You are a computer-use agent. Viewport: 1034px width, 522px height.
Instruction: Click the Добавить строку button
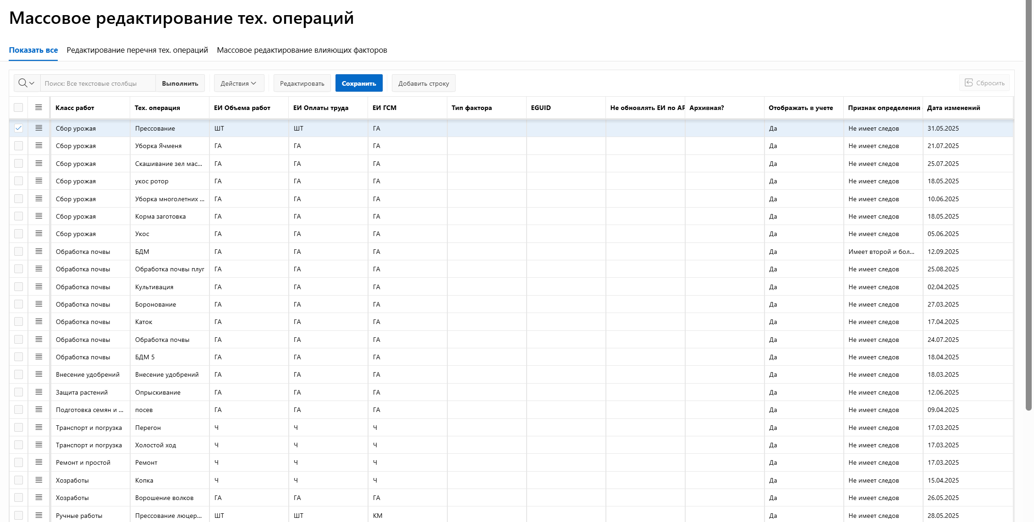(423, 83)
